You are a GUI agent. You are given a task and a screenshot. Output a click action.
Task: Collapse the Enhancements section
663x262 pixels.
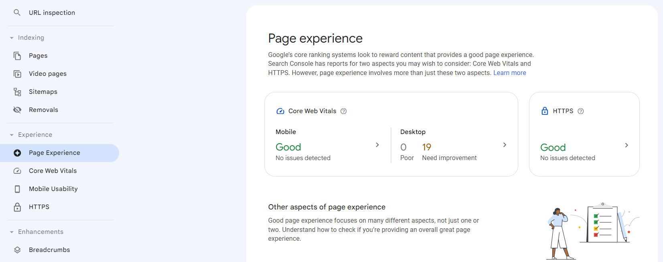pyautogui.click(x=11, y=232)
